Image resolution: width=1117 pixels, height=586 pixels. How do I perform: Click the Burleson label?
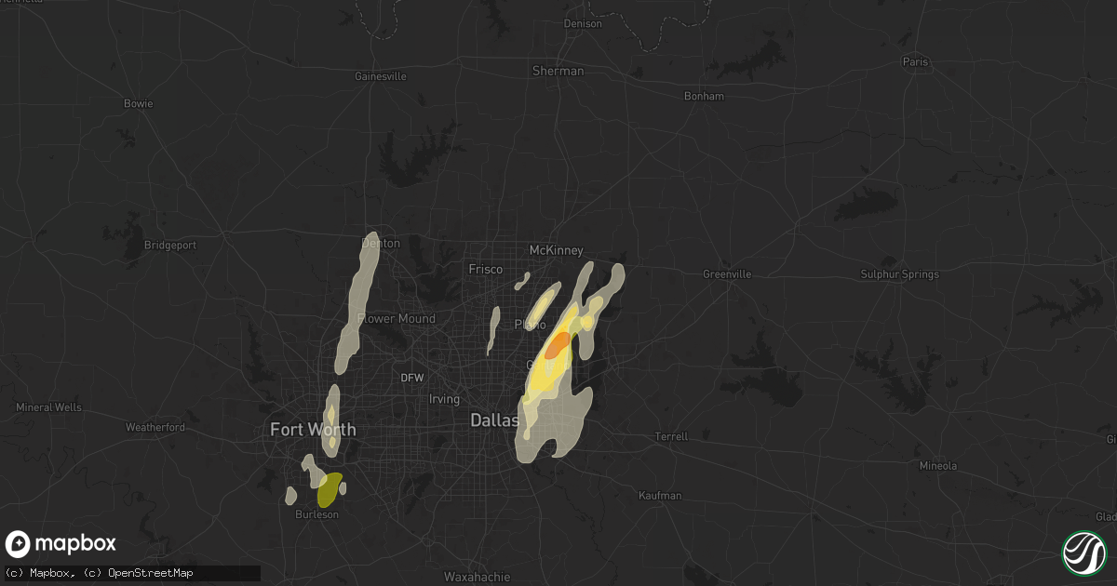point(316,513)
